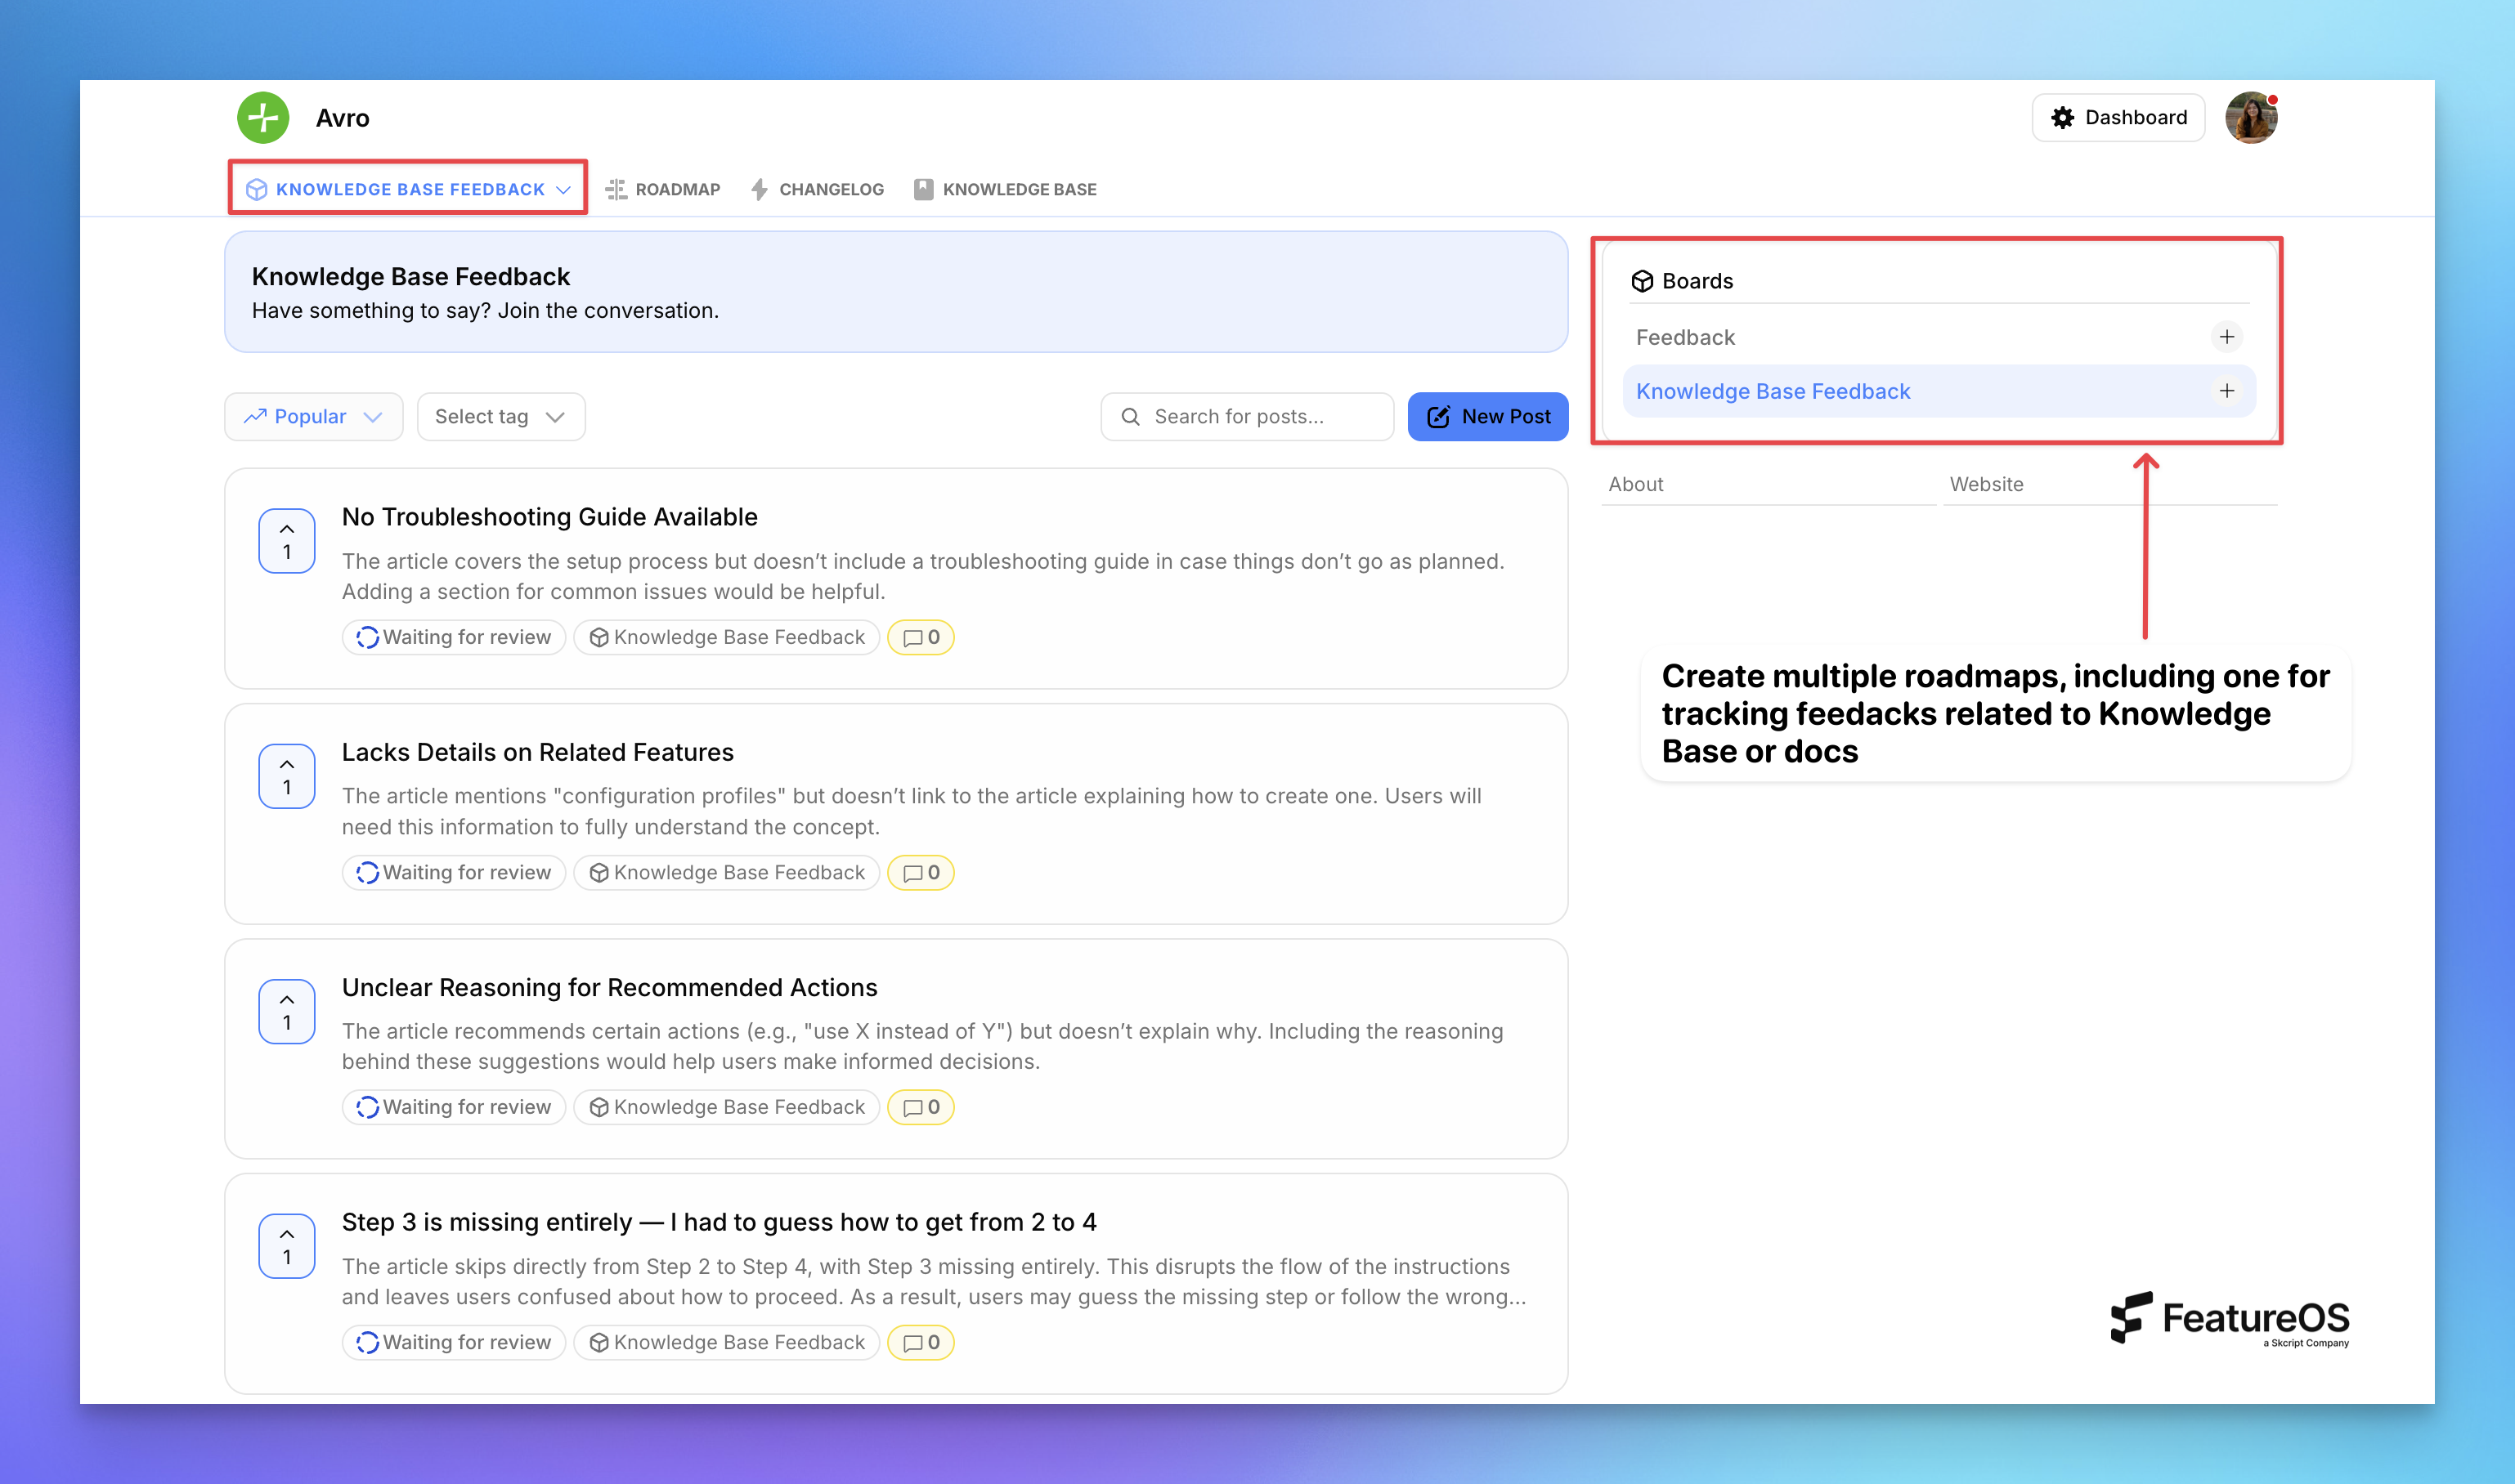
Task: Click the Knowledge Base book icon
Action: [921, 189]
